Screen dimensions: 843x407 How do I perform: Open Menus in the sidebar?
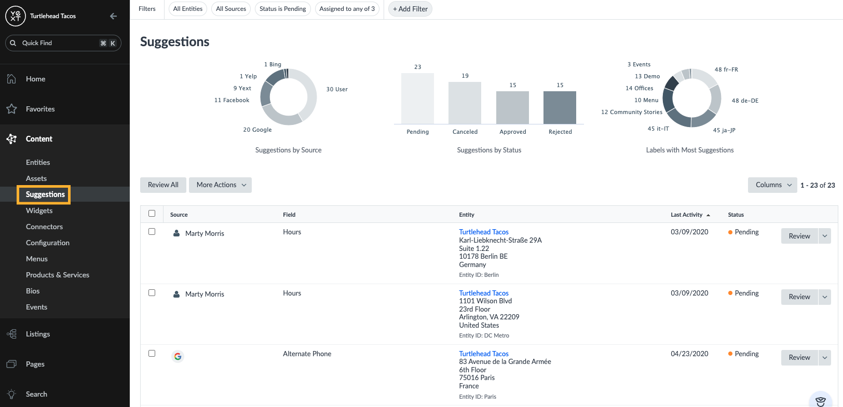[37, 259]
